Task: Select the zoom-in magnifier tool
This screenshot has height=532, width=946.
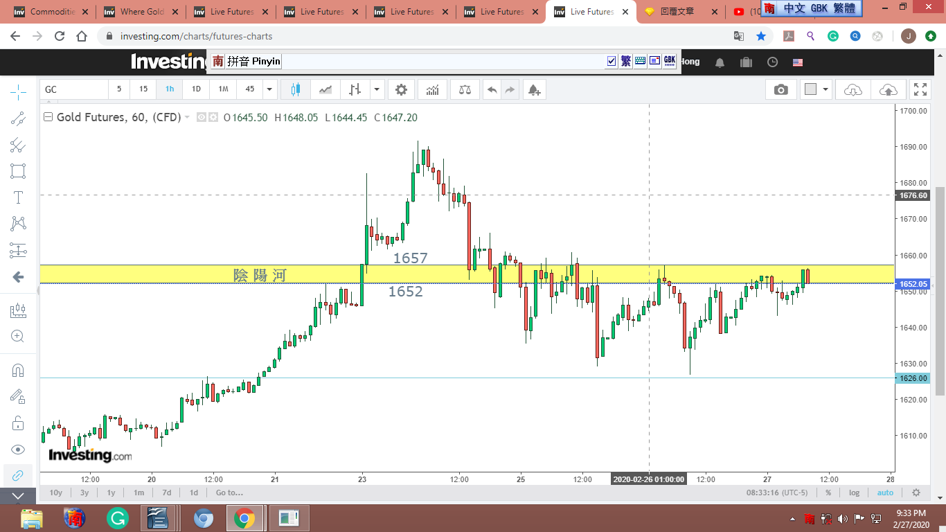Action: (x=18, y=337)
